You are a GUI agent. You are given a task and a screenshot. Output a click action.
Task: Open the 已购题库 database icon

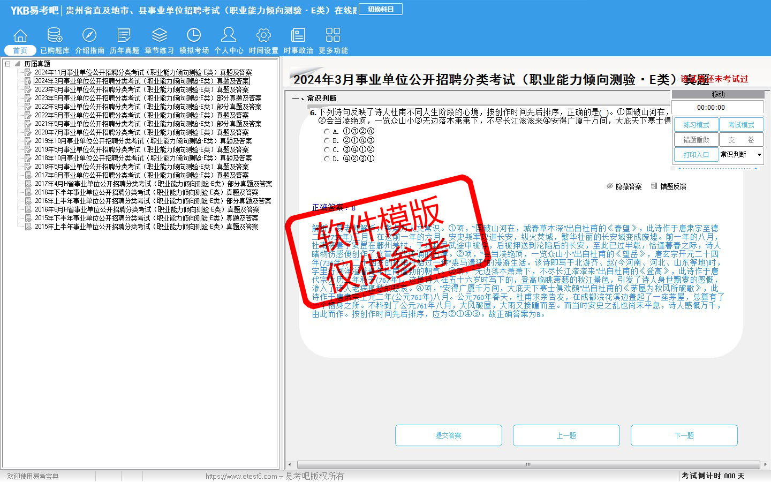pyautogui.click(x=55, y=35)
